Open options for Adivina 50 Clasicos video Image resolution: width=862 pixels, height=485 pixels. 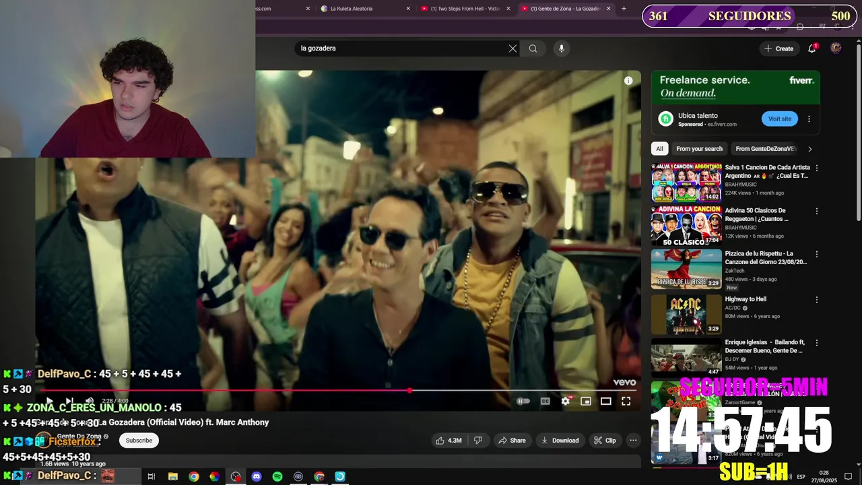point(817,212)
